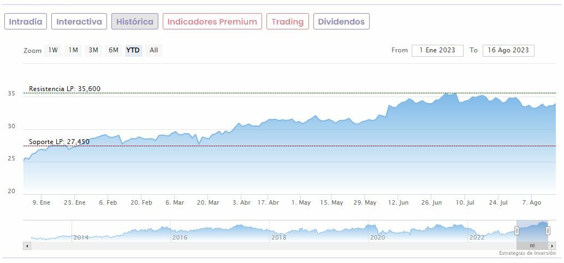This screenshot has height=263, width=564.
Task: Click the navigator right range handle
Action: [x=548, y=231]
